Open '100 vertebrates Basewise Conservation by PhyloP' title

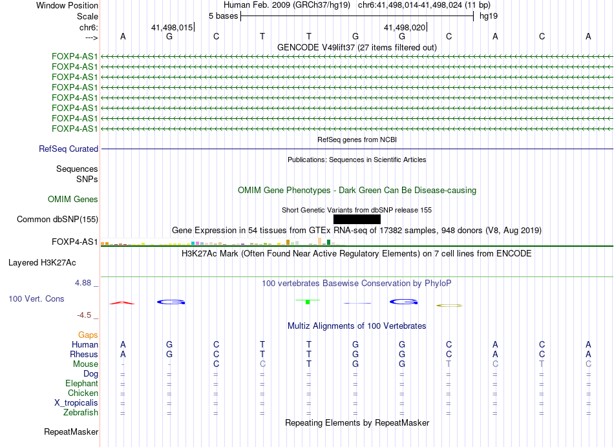[357, 283]
